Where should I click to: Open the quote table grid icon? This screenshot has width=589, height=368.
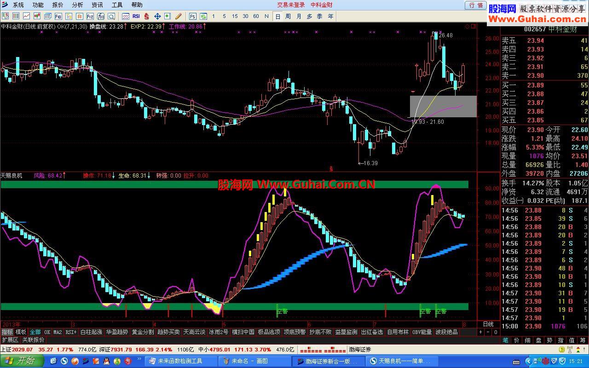[16, 16]
